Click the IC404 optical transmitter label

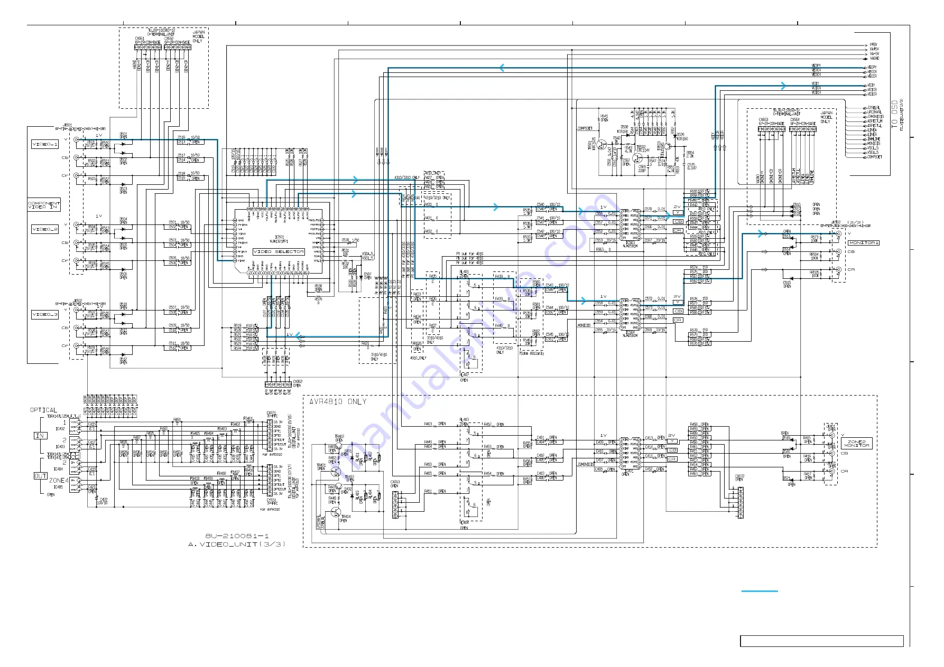tap(58, 469)
